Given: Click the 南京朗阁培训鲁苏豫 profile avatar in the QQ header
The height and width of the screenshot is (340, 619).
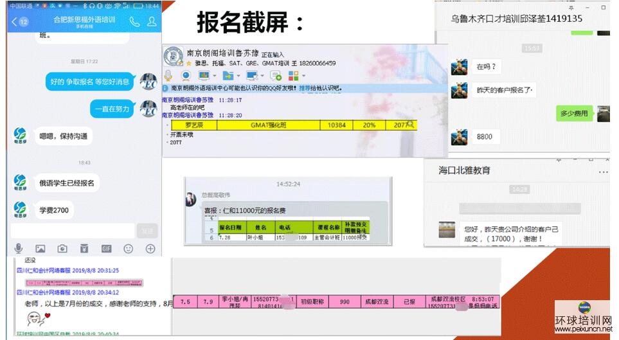Looking at the screenshot, I should [x=174, y=56].
